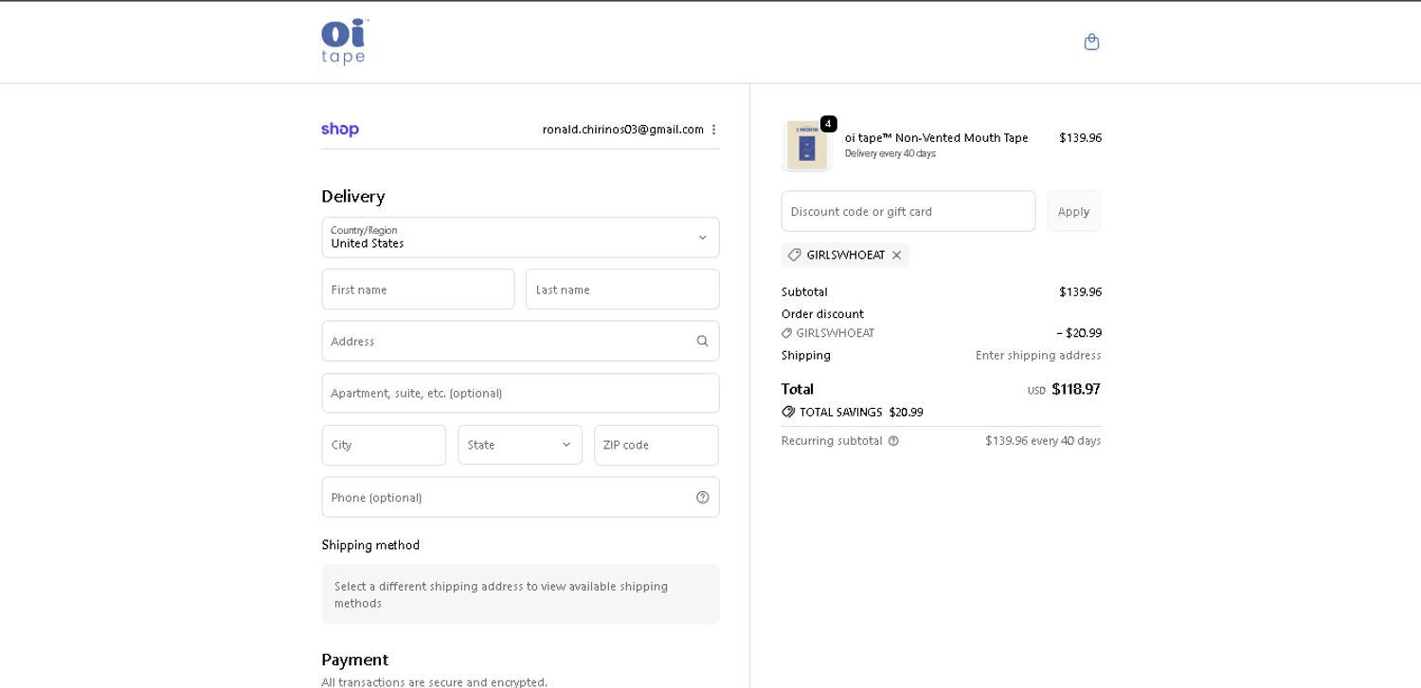Remove the GIRLSWHOEAT discount code
This screenshot has width=1421, height=688.
(896, 256)
